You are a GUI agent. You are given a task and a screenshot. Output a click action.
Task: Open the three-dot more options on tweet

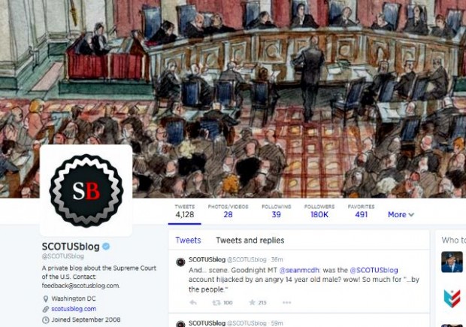coord(287,303)
